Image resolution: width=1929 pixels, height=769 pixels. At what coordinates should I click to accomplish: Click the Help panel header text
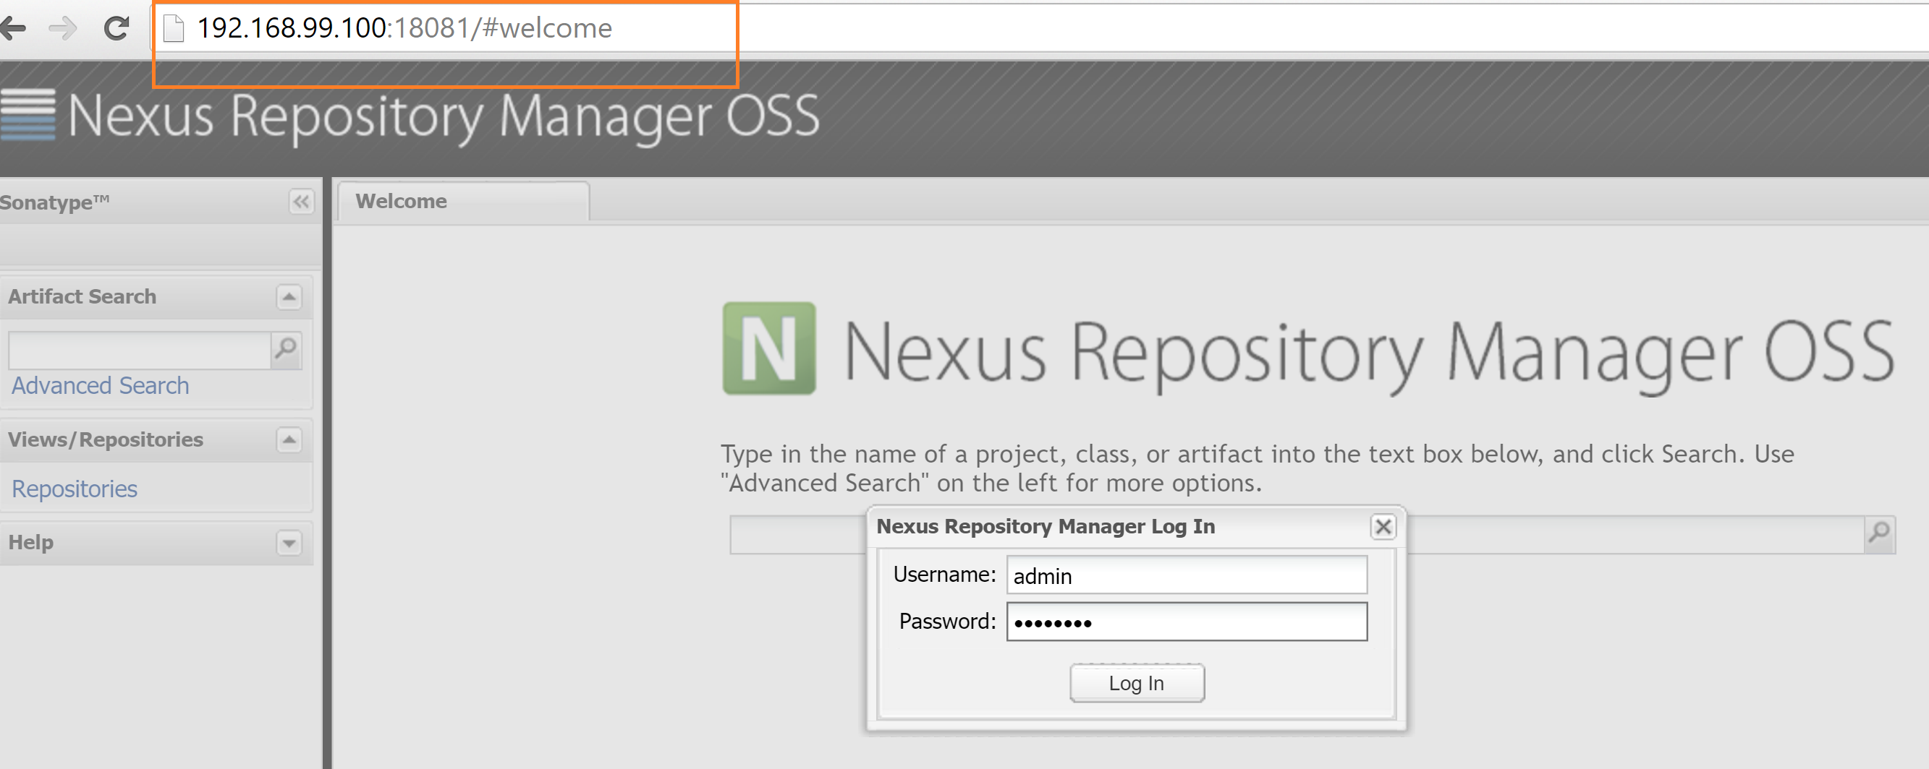pos(30,543)
